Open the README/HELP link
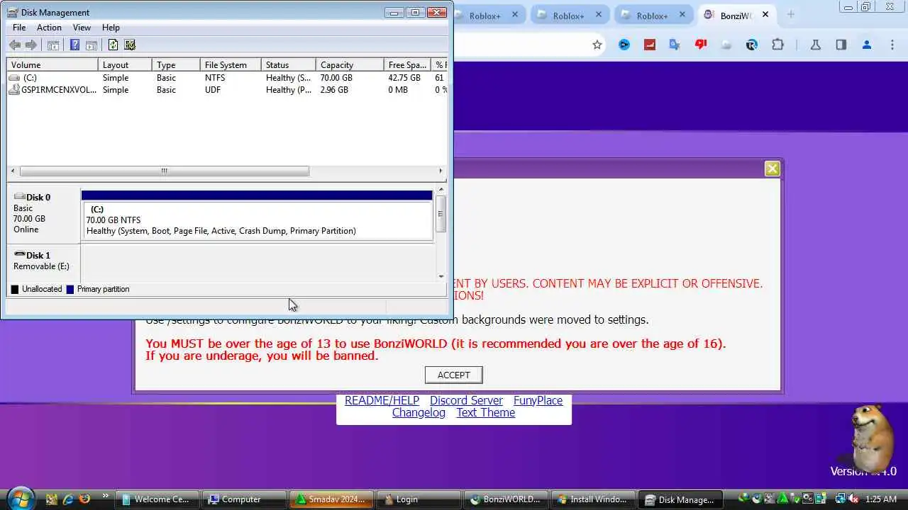This screenshot has width=908, height=510. pos(382,401)
